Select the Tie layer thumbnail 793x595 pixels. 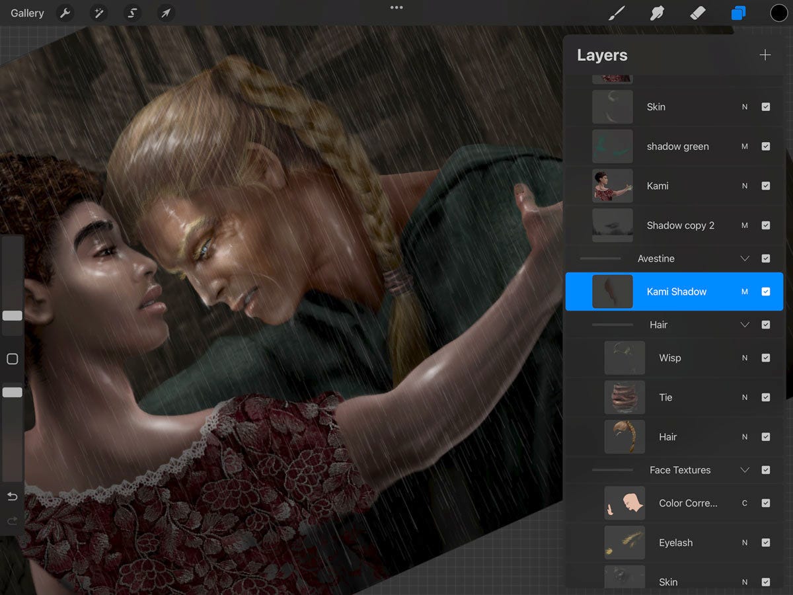click(x=624, y=397)
